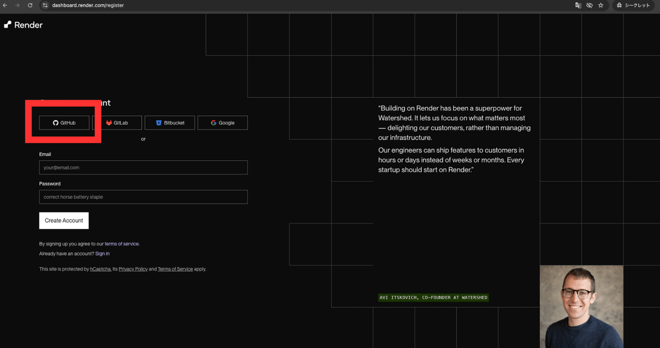Click the Email field label
Viewport: 660px width, 348px height.
45,154
